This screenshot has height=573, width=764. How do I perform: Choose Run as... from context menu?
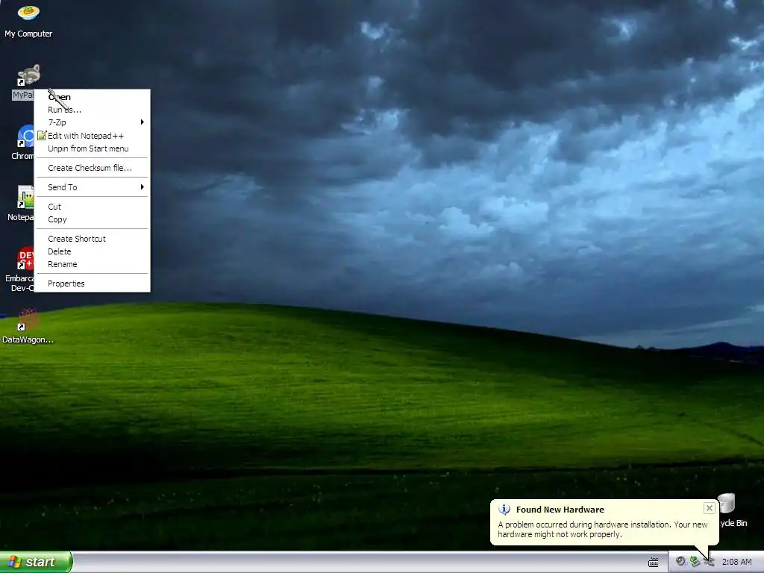(x=92, y=110)
